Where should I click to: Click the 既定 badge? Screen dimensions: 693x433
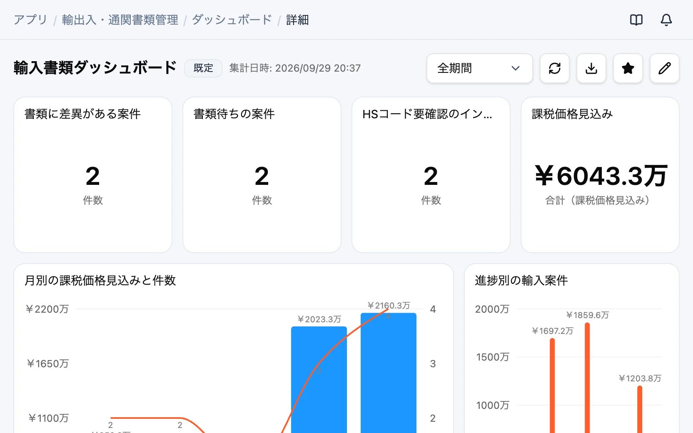(203, 68)
